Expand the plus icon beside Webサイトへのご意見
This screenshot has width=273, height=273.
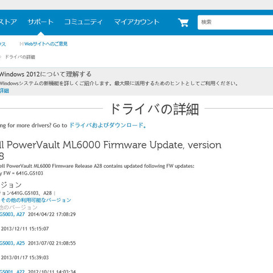22,44
